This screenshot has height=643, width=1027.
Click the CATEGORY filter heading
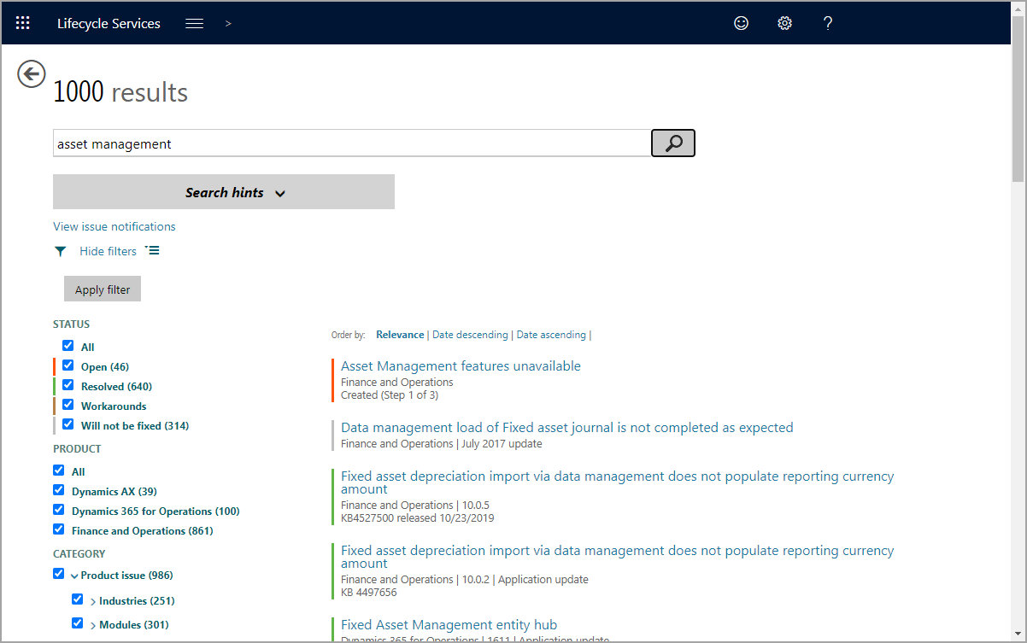click(79, 554)
